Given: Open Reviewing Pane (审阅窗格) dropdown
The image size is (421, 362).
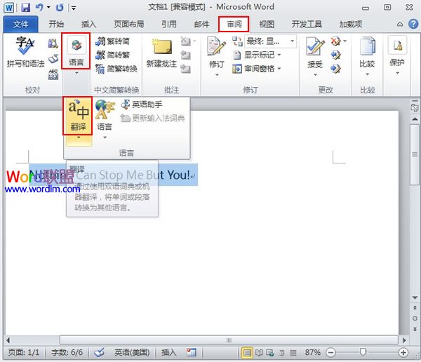Looking at the screenshot, I should click(257, 69).
